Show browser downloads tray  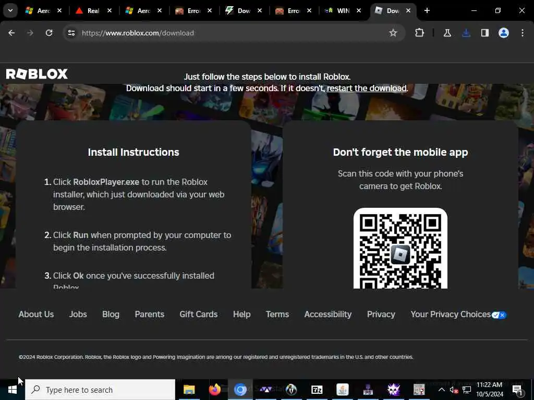pos(466,33)
